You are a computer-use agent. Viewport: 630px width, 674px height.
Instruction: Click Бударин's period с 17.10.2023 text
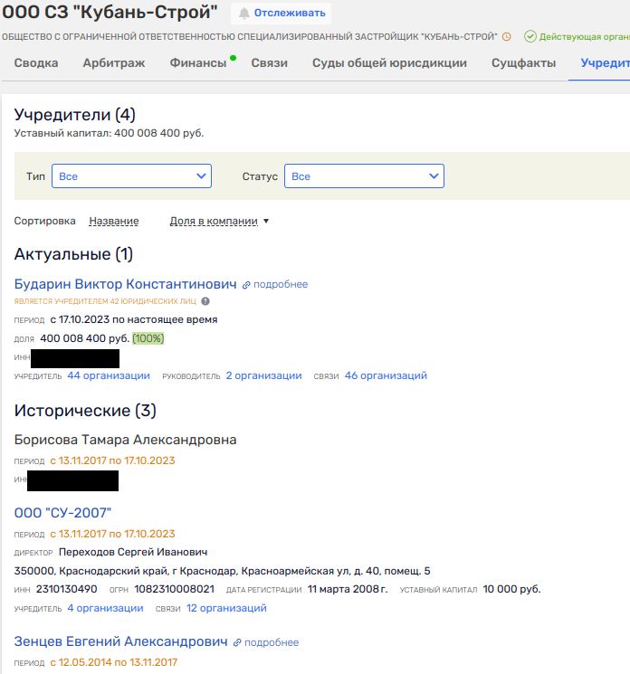[x=134, y=319]
